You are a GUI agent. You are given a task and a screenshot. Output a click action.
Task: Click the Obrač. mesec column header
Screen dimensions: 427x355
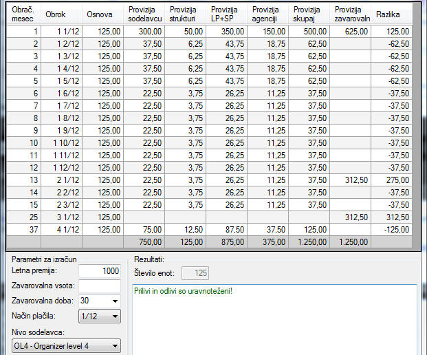pyautogui.click(x=22, y=14)
